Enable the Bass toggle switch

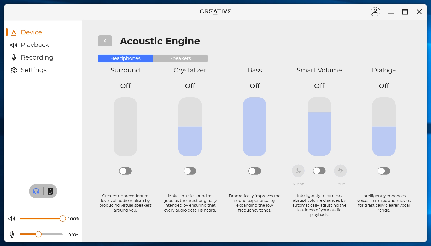tap(255, 171)
